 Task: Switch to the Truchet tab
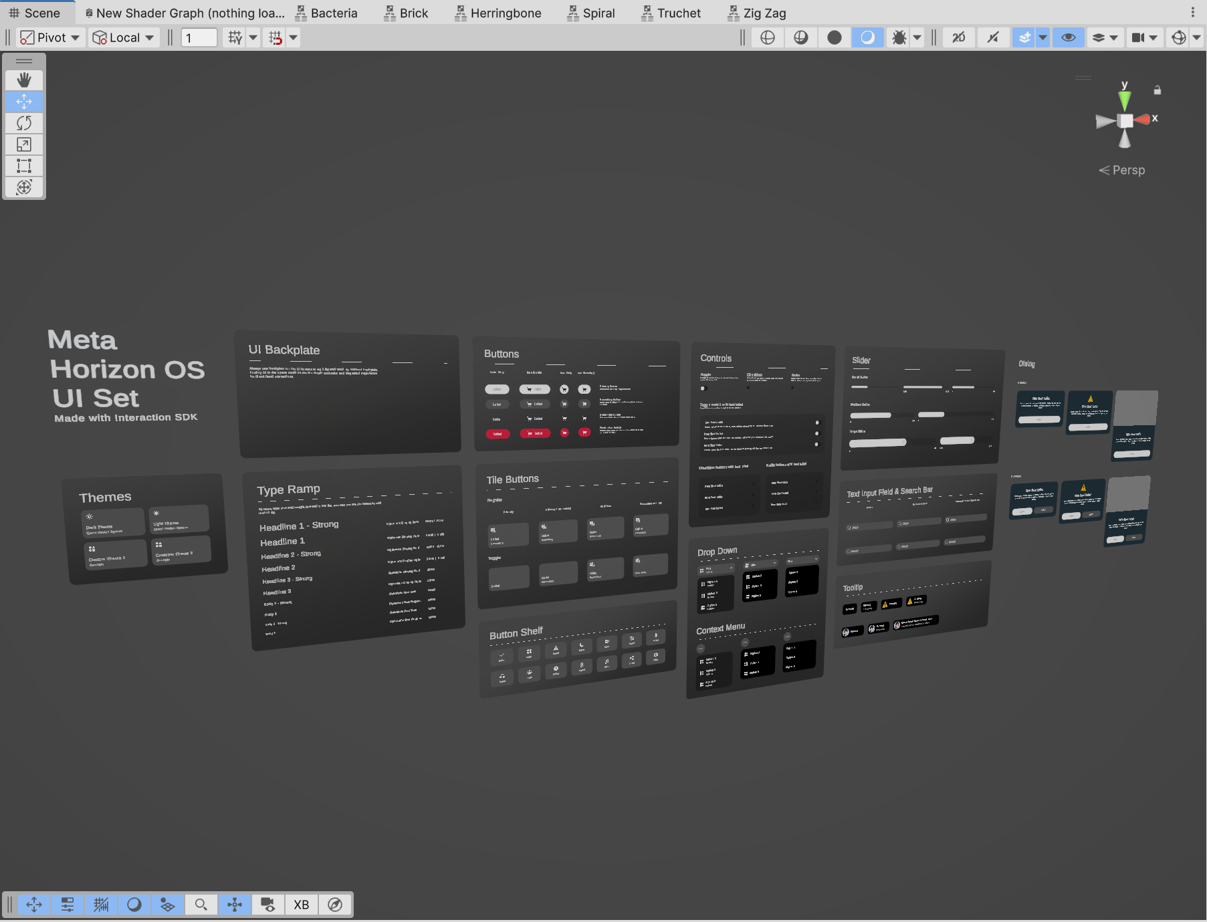[x=671, y=13]
